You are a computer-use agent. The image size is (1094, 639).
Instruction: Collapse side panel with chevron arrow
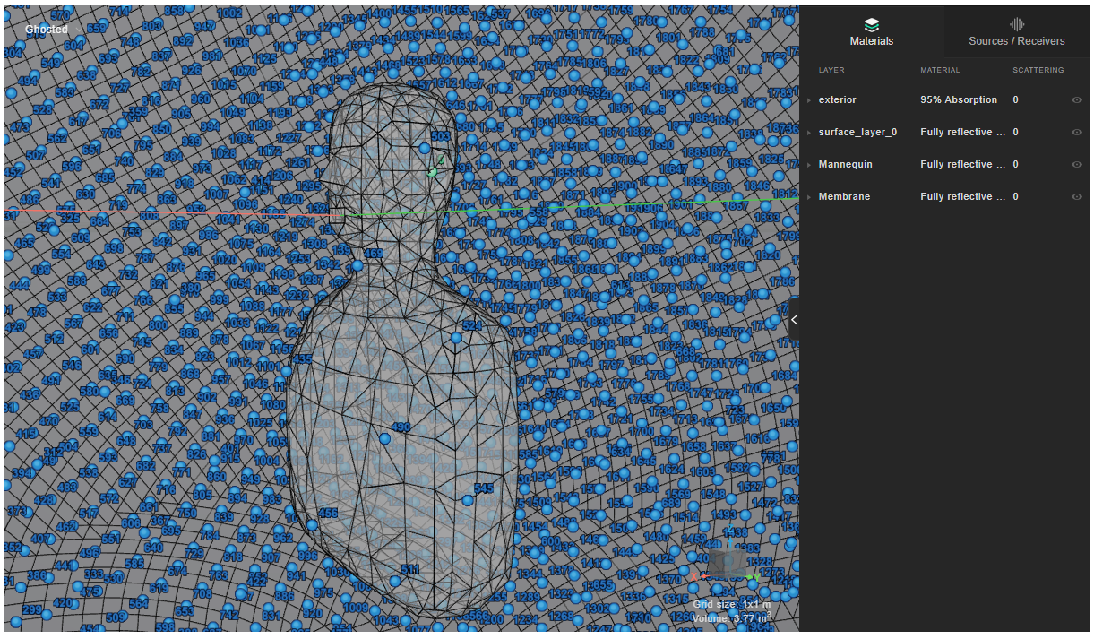[x=794, y=319]
